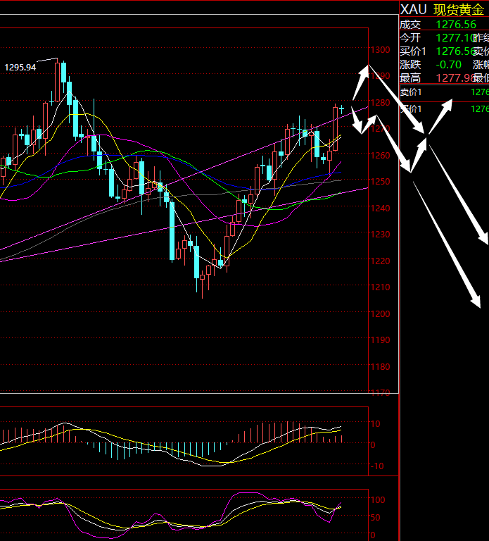Select the 1180 price axis label
Image resolution: width=489 pixels, height=541 pixels.
click(381, 366)
